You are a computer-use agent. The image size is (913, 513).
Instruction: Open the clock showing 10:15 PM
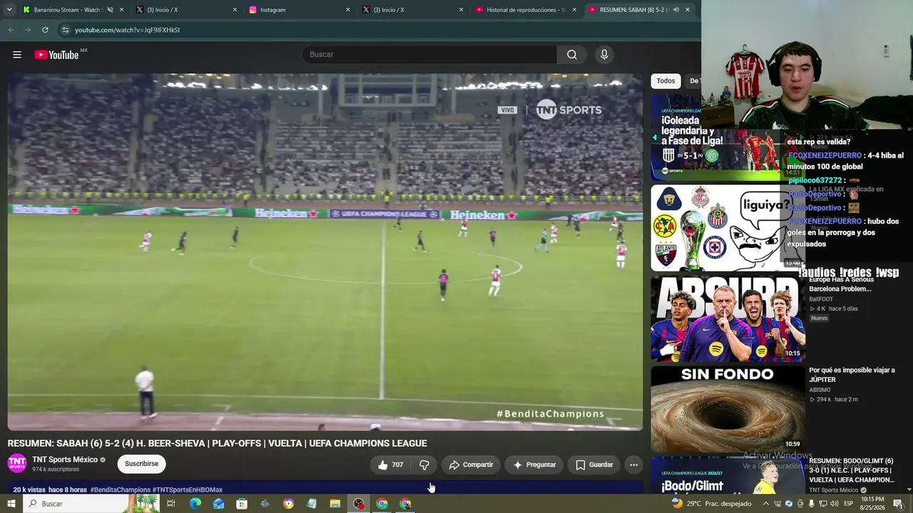pyautogui.click(x=873, y=504)
